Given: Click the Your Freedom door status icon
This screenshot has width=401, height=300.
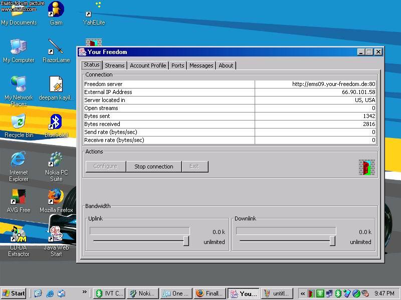Looking at the screenshot, I should 367,167.
